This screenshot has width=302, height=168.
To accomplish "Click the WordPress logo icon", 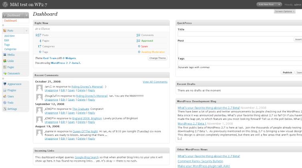I will point(4,4).
